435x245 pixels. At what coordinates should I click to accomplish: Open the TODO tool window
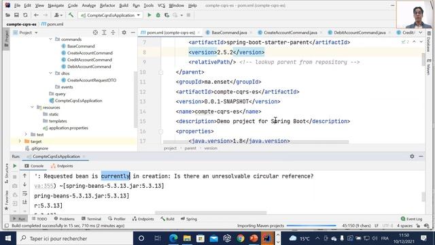pyautogui.click(x=39, y=219)
